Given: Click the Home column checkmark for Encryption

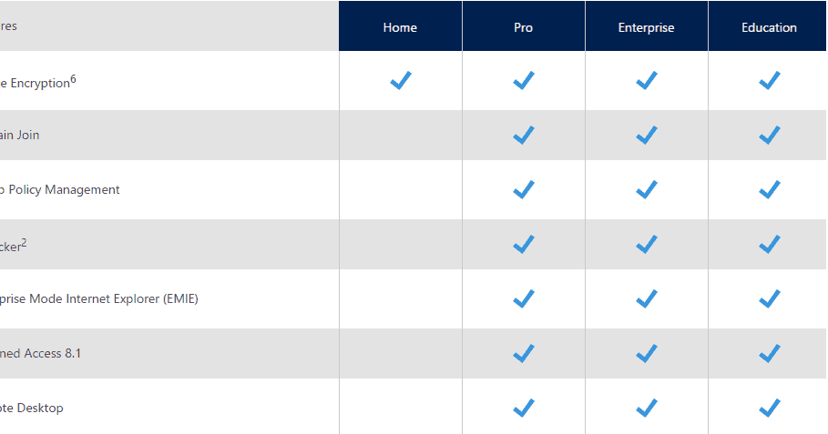Looking at the screenshot, I should click(401, 81).
